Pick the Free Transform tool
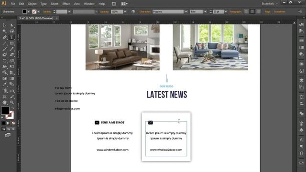Image resolution: width=306 pixels, height=172 pixels. point(11,67)
